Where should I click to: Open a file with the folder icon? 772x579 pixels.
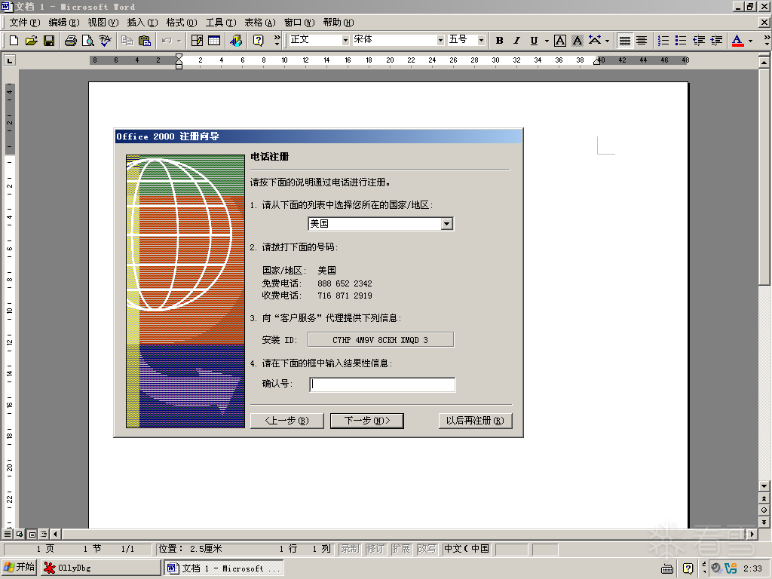(31, 41)
